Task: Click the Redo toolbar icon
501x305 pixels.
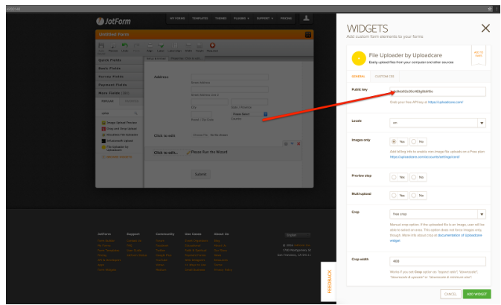Action: pyautogui.click(x=136, y=45)
